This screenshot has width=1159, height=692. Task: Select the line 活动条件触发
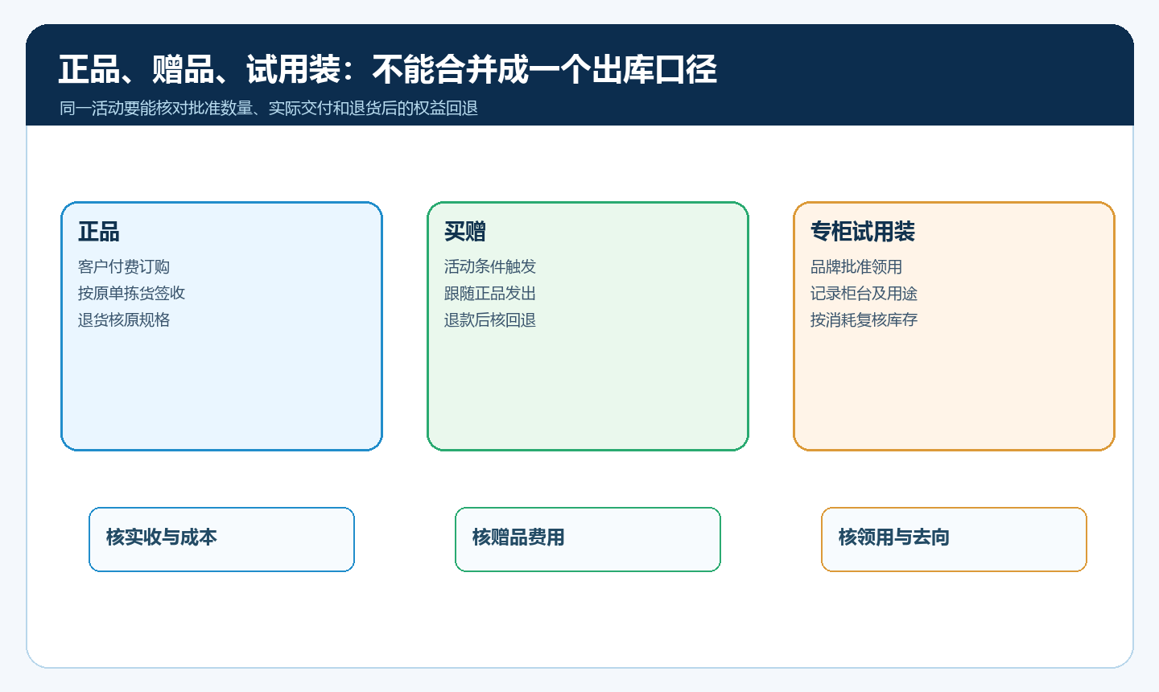(x=490, y=266)
